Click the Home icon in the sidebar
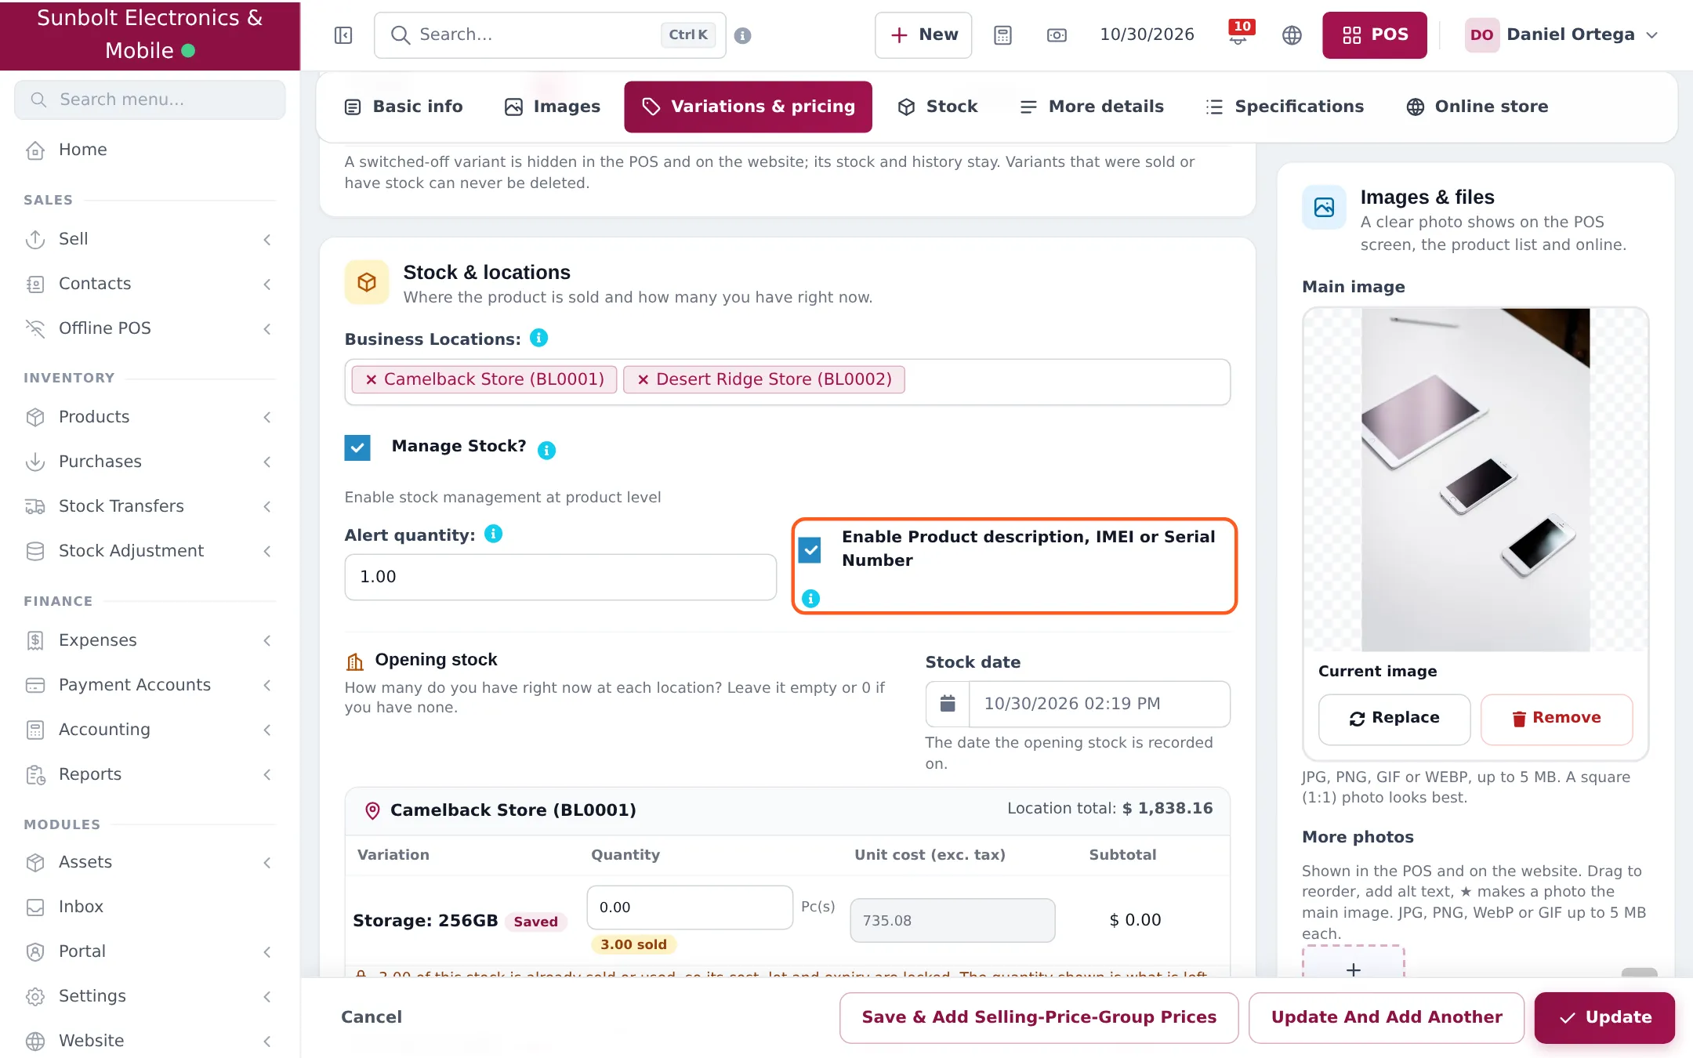Screen dimensions: 1693x1058 pyautogui.click(x=35, y=150)
